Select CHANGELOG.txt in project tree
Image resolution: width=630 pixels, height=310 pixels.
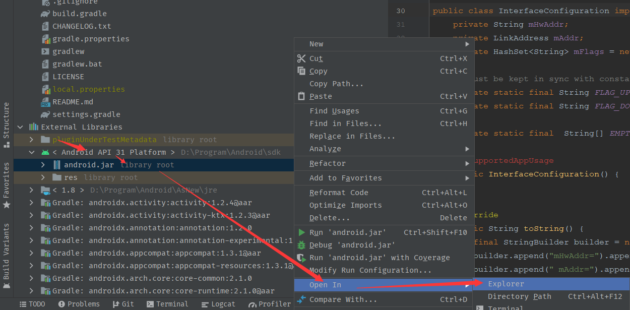(x=82, y=26)
